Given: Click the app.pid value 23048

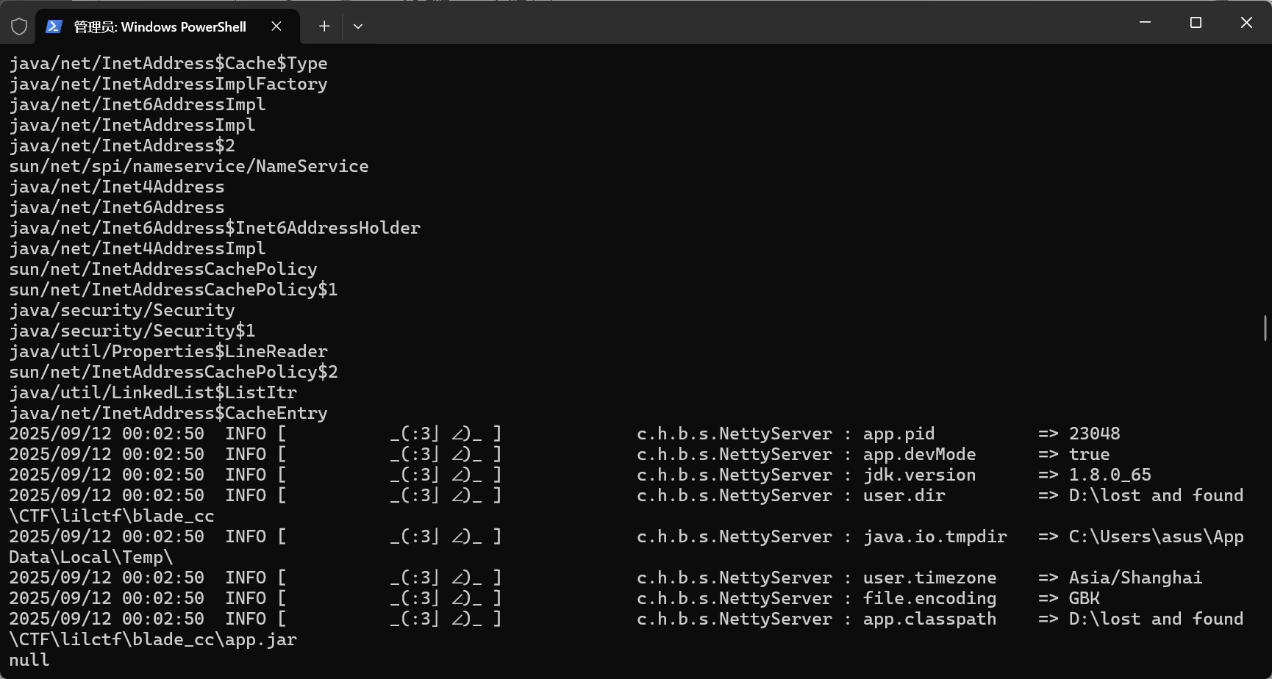Looking at the screenshot, I should [1095, 434].
